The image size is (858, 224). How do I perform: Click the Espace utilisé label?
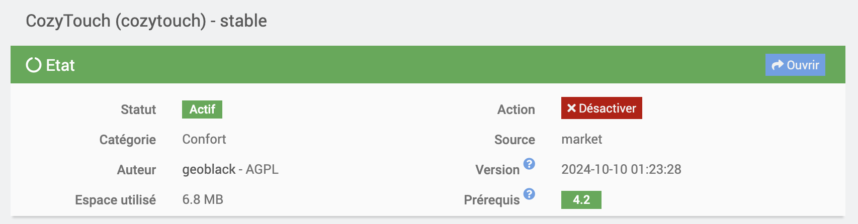coord(115,200)
